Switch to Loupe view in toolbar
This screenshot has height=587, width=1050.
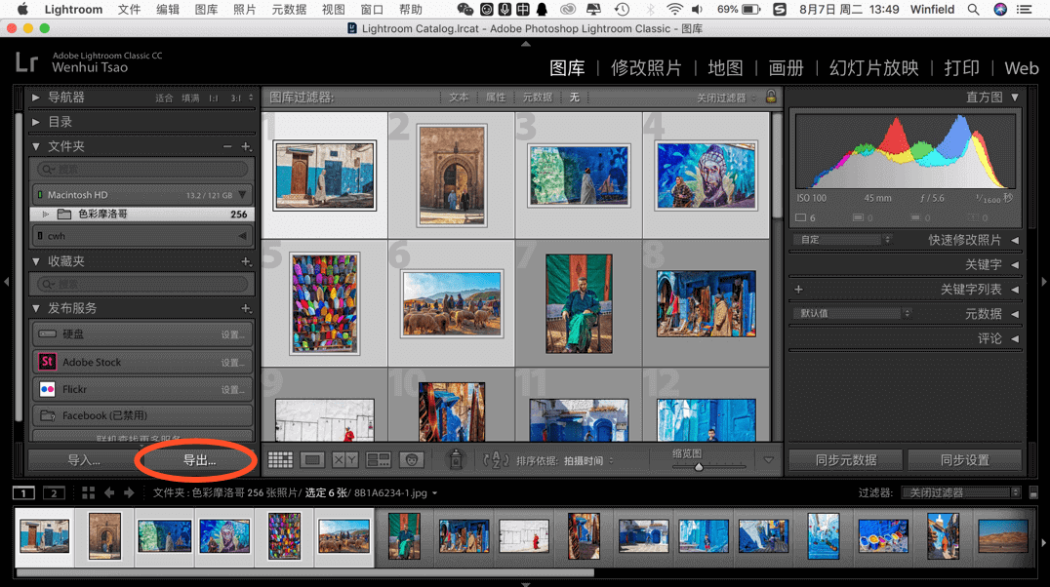point(312,460)
